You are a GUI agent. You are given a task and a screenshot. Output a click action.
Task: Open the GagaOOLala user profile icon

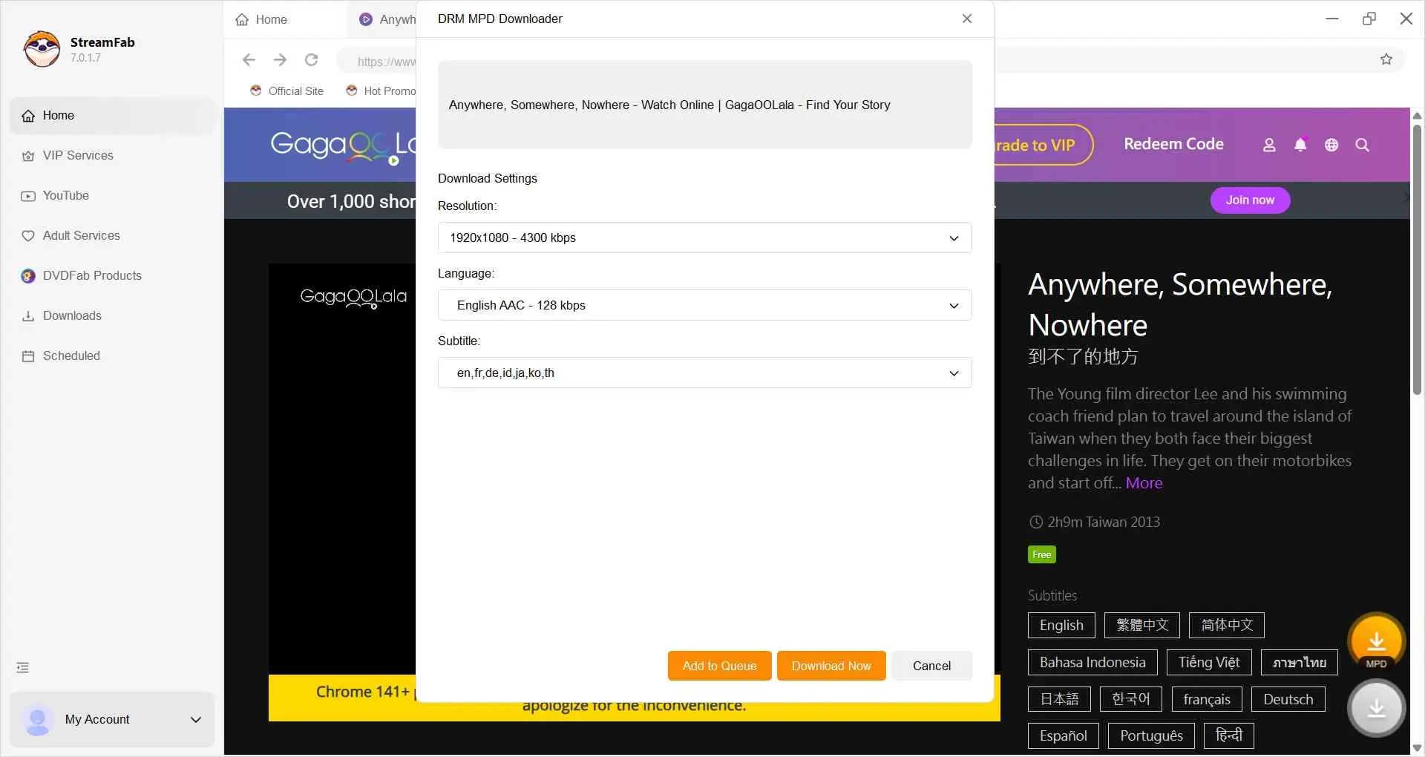tap(1269, 145)
